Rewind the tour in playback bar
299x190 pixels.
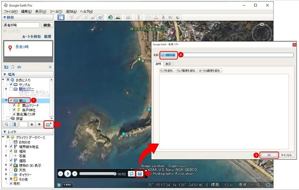coord(61,174)
